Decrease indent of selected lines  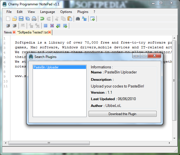pyautogui.click(x=8, y=26)
